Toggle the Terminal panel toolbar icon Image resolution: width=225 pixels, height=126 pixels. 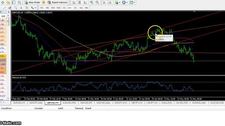pos(14,2)
